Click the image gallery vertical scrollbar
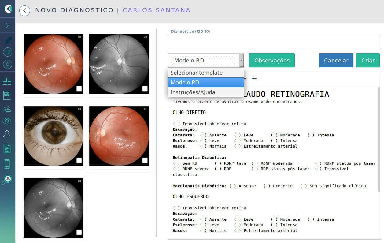This screenshot has width=384, height=243. pyautogui.click(x=157, y=133)
